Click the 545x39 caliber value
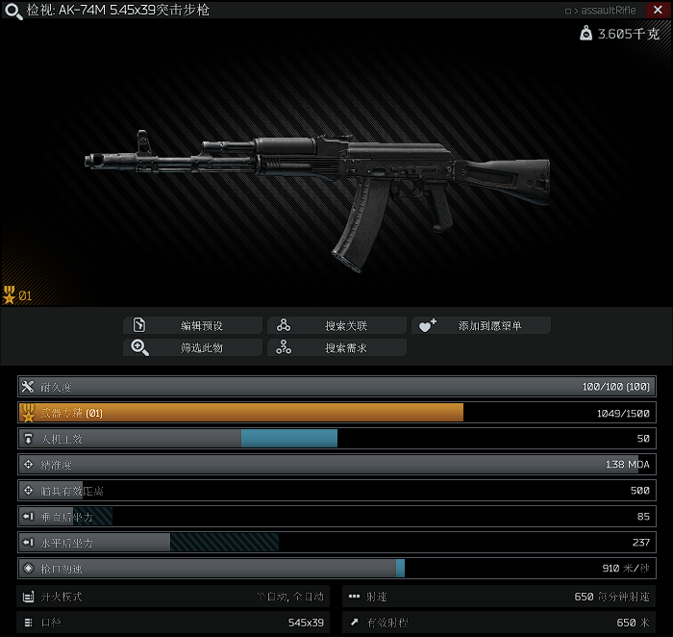 coord(306,623)
